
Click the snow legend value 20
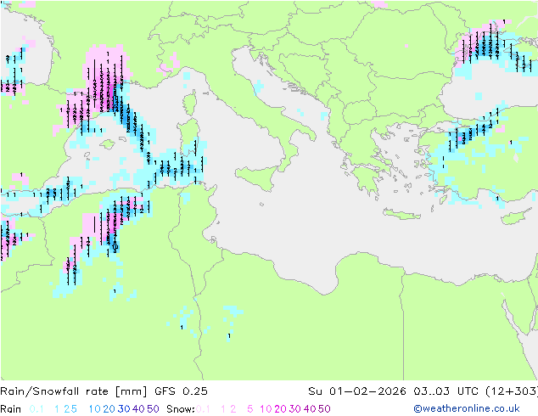(x=280, y=409)
